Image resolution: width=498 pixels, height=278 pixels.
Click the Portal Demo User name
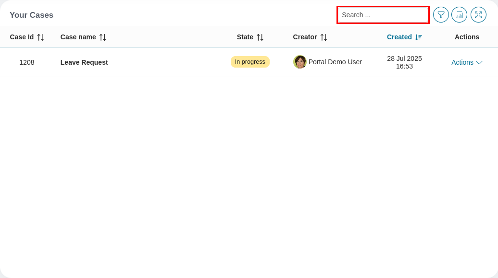pyautogui.click(x=335, y=62)
